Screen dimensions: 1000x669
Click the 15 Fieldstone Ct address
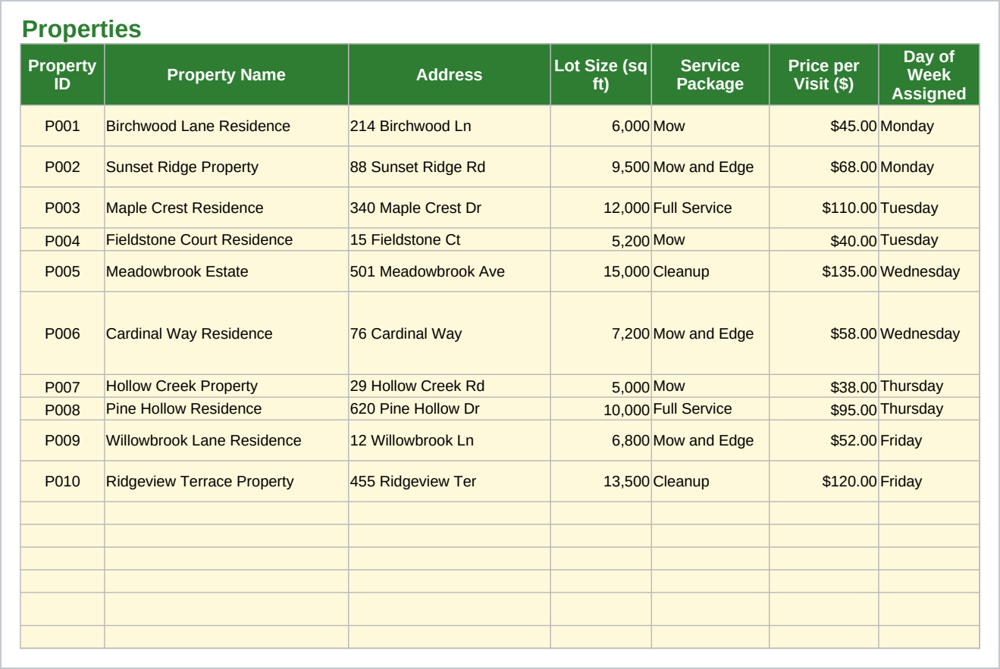[x=450, y=240]
